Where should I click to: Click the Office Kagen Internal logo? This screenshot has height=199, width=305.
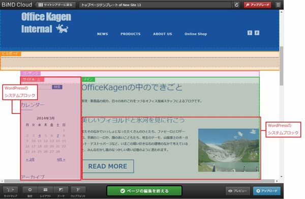46,23
